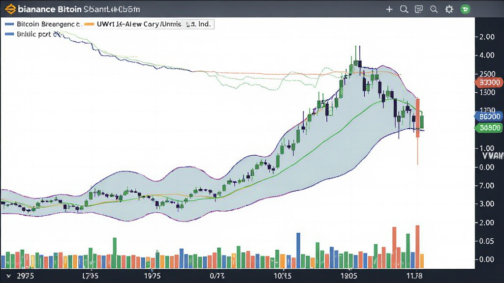Screen dimensions: 504x283
Task: Toggle the Bitcoin Breangenc legend entry
Action: point(42,24)
